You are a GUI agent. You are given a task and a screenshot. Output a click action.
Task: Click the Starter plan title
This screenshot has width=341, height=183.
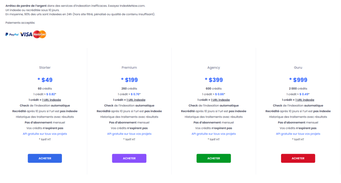pyautogui.click(x=45, y=68)
